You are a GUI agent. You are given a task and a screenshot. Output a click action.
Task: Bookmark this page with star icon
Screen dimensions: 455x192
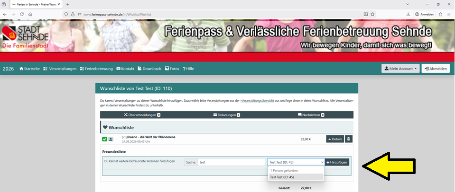click(373, 14)
